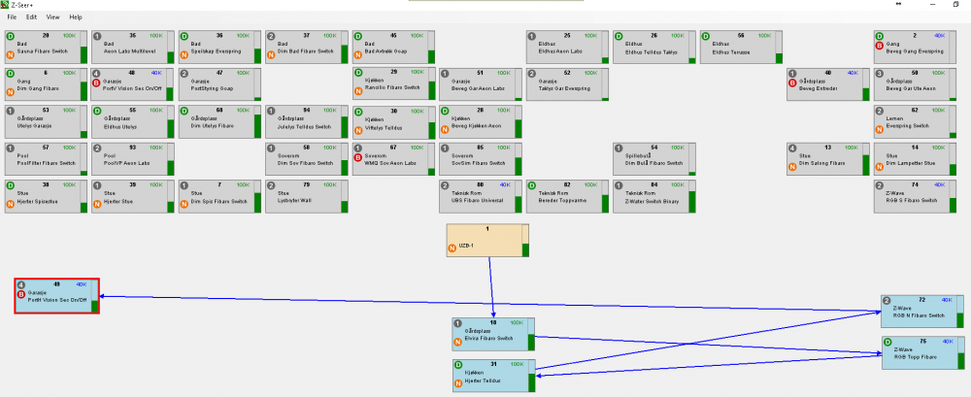
Task: Open the Edit menu
Action: pos(32,17)
